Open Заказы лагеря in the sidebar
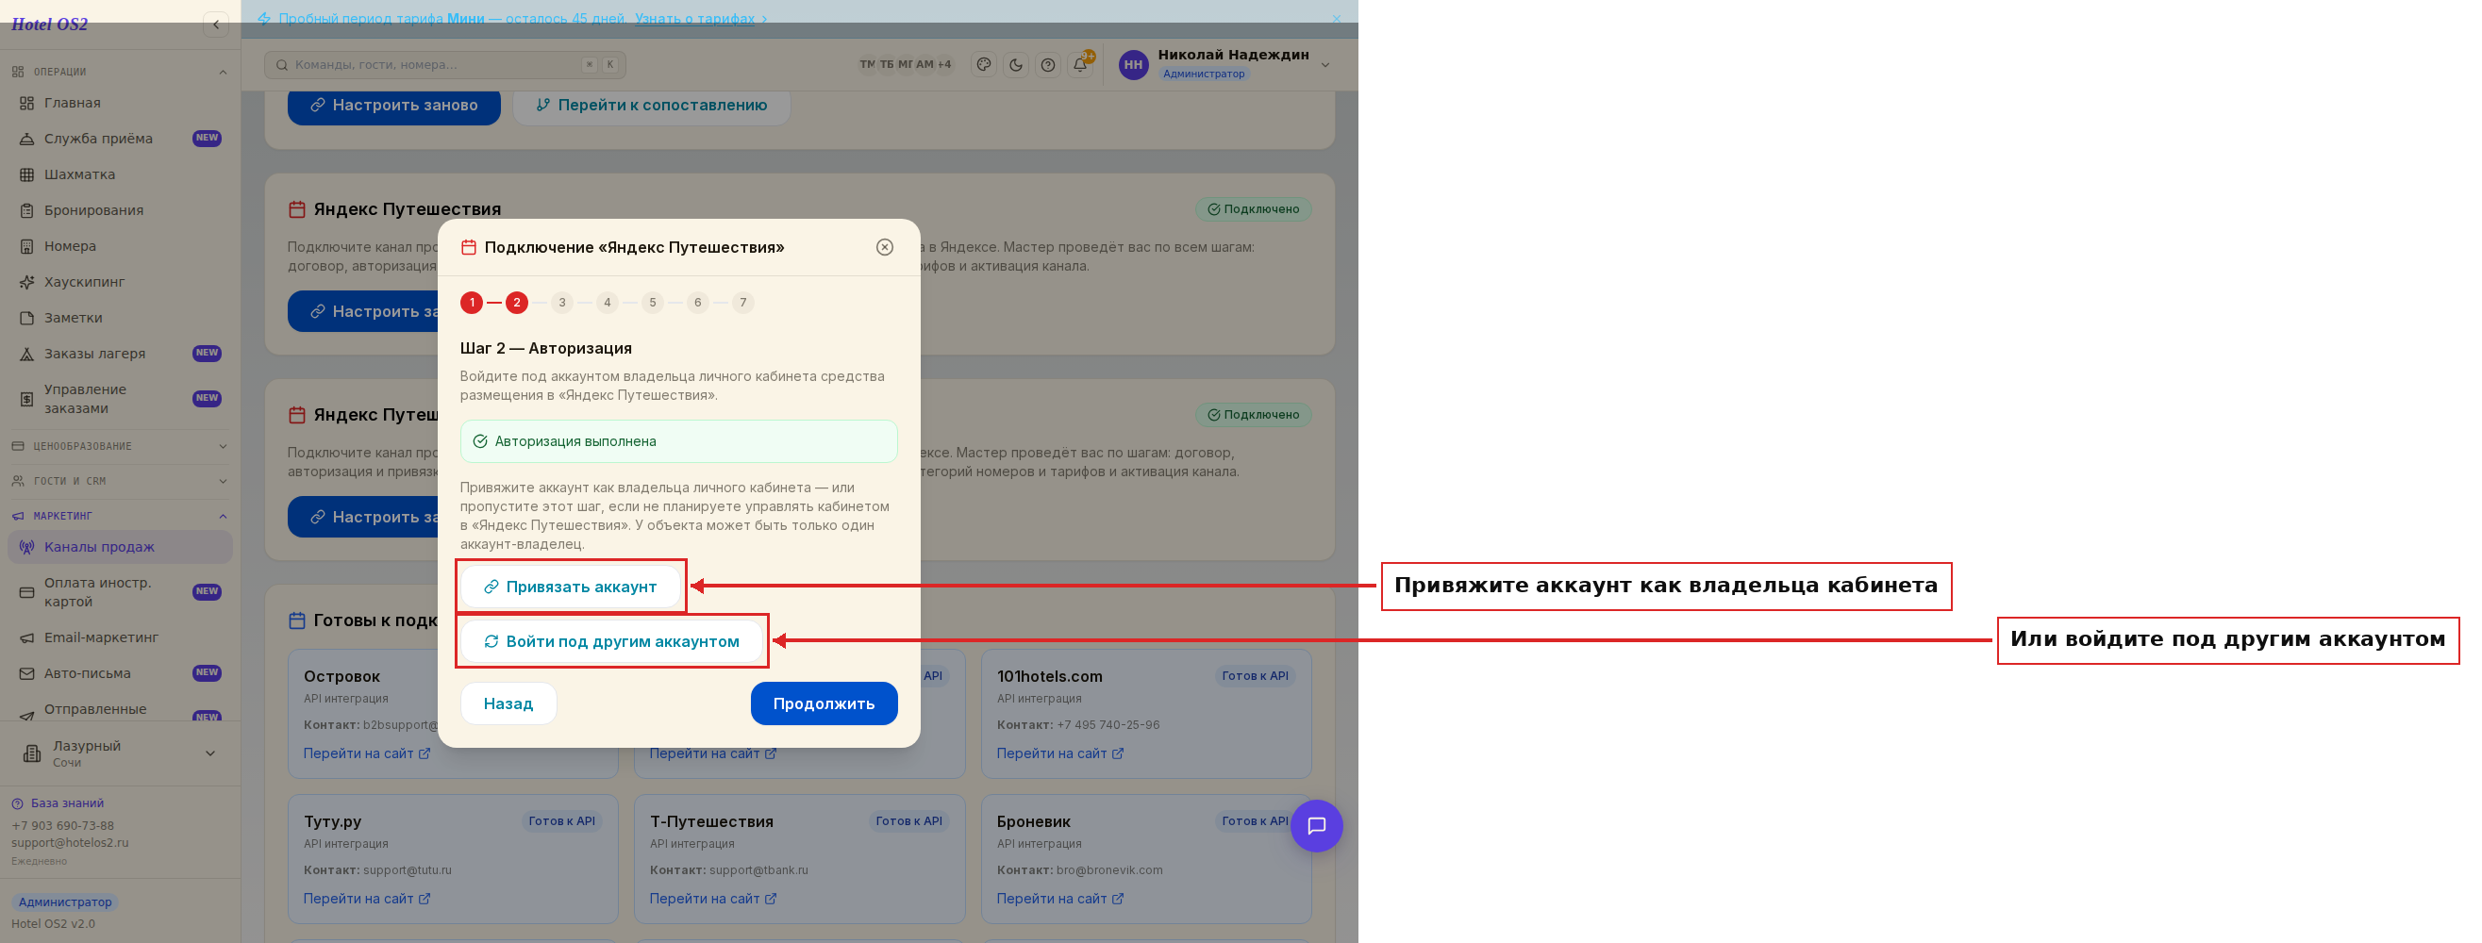 tap(121, 354)
